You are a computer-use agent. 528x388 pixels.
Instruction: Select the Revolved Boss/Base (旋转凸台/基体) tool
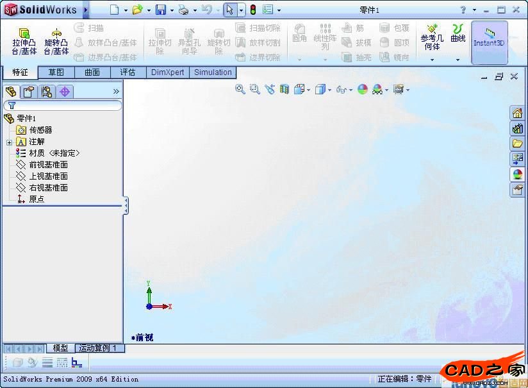click(x=56, y=41)
